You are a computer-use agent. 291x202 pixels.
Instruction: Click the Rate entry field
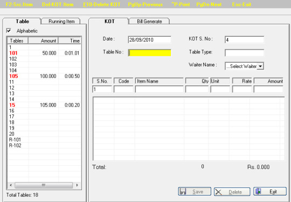point(242,89)
